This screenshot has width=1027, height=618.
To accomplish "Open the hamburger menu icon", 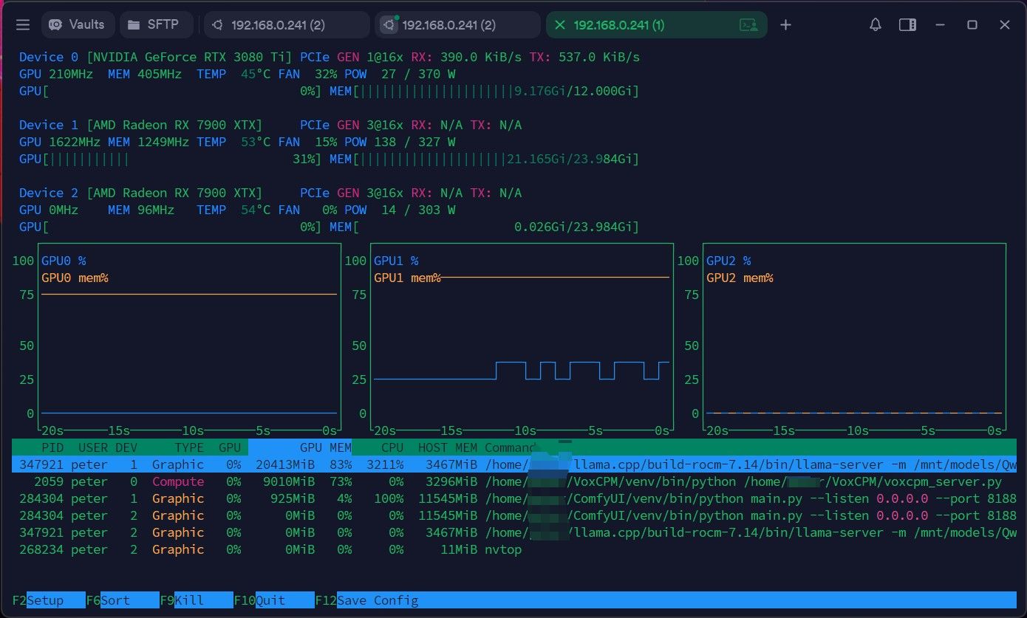I will point(23,25).
